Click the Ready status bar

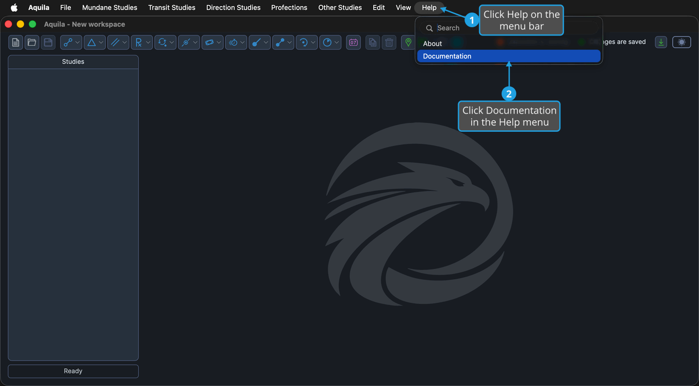pyautogui.click(x=73, y=371)
